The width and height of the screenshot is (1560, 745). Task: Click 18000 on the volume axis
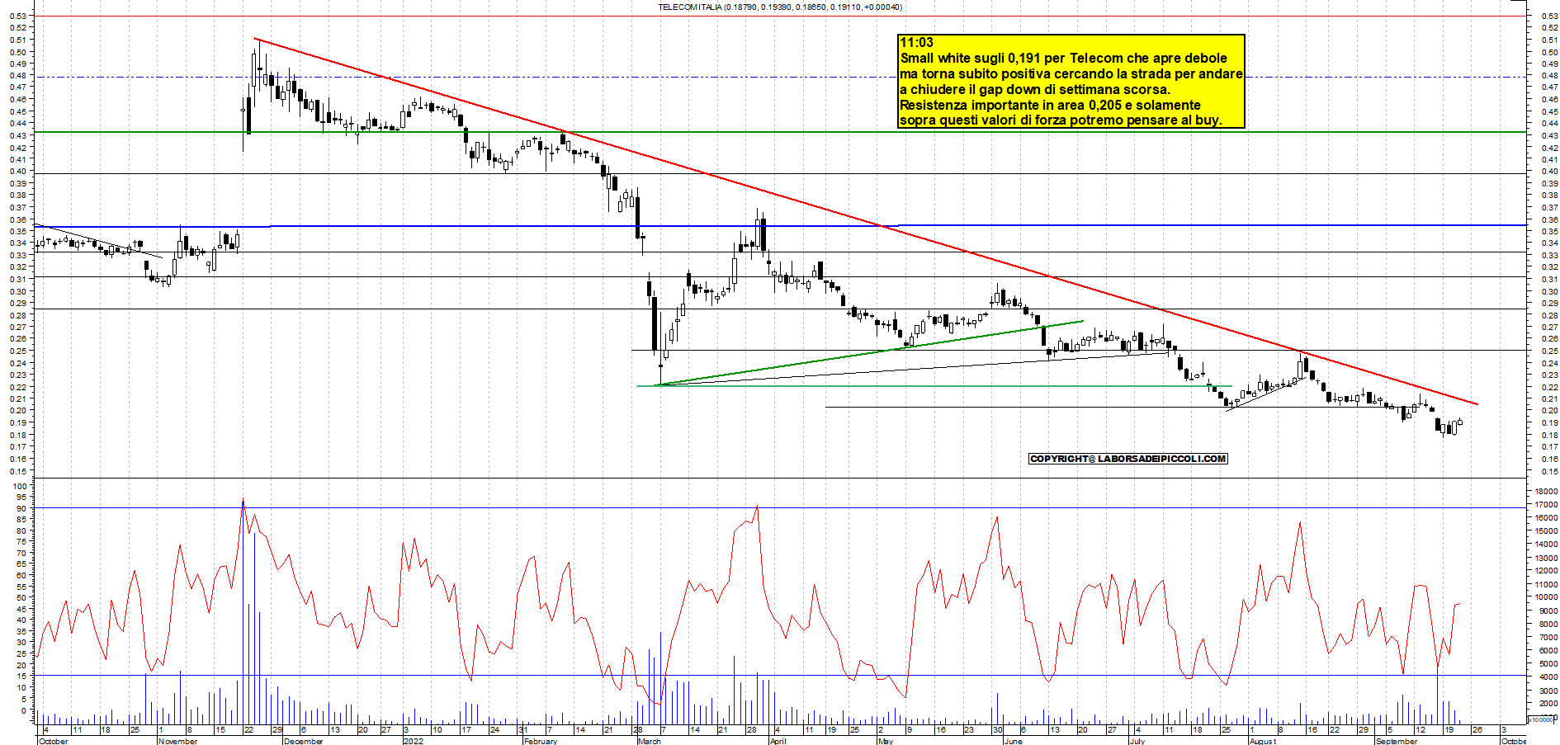(1546, 491)
